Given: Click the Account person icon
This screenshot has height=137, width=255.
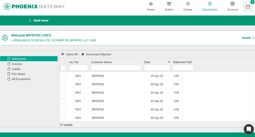Looking at the screenshot, I should (232, 4).
